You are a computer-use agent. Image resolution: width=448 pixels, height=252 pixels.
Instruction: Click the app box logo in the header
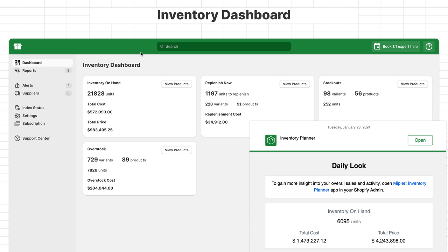[17, 47]
